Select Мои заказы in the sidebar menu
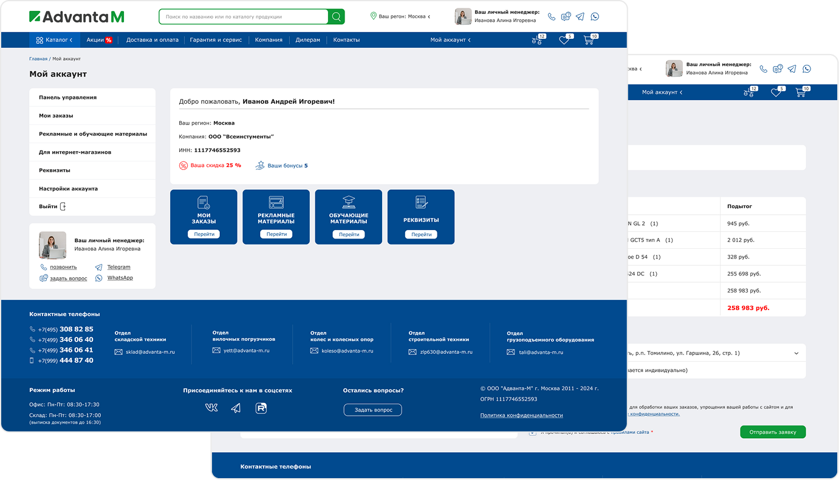The image size is (839, 480). (x=56, y=116)
